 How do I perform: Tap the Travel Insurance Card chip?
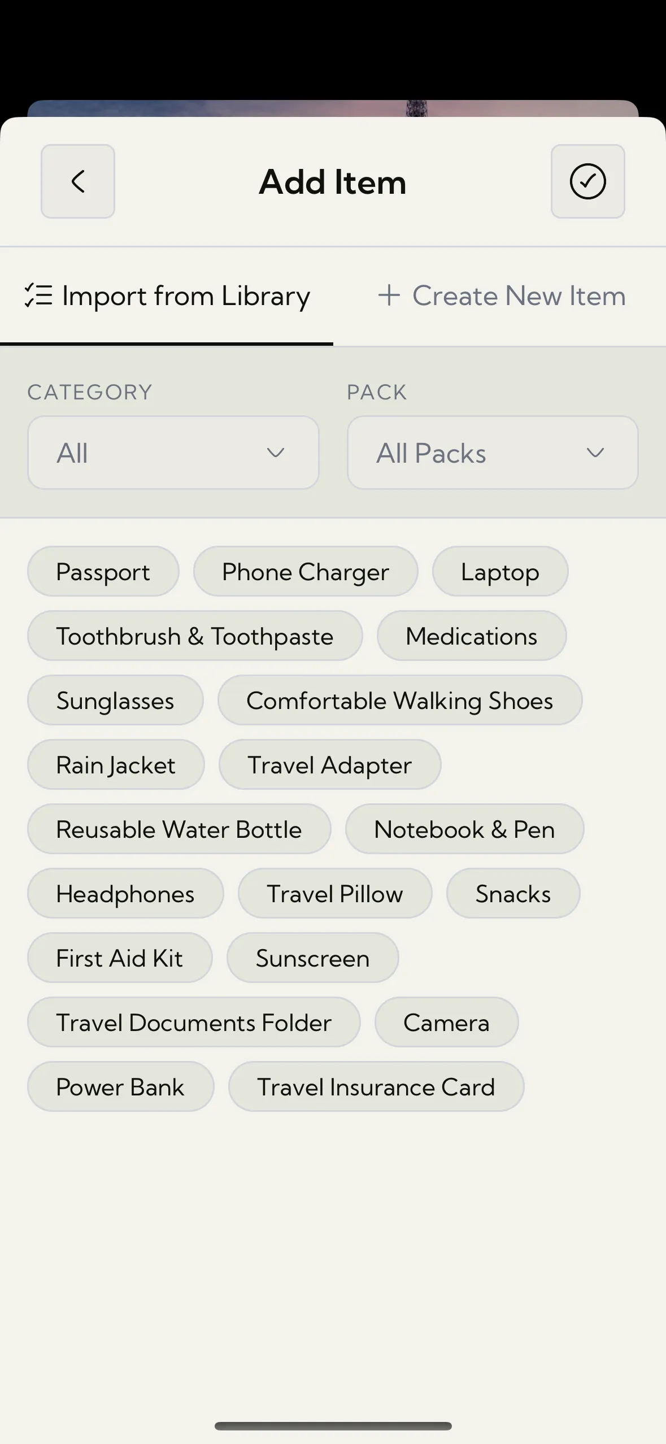[376, 1087]
